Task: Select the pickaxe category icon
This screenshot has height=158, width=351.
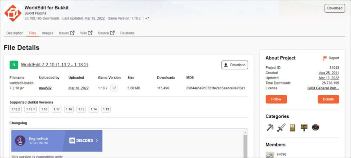Action: click(270, 127)
